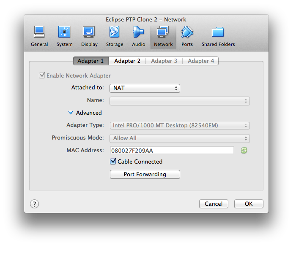Toggle the Cable Connected checkbox
Viewport: 296px width, 253px height.
[x=113, y=161]
